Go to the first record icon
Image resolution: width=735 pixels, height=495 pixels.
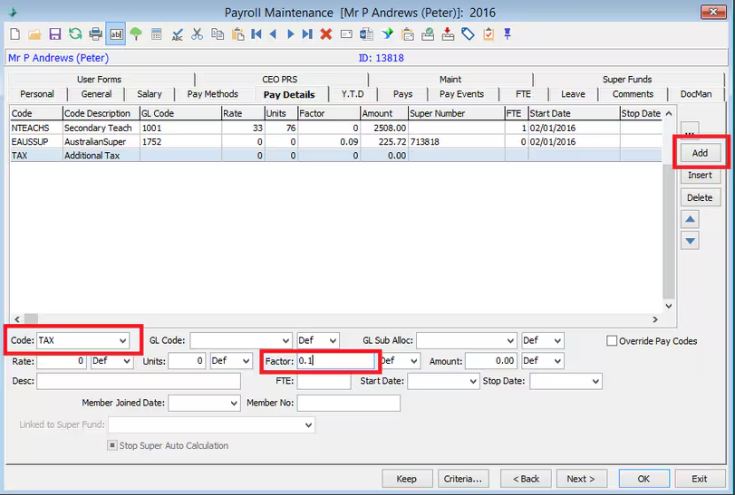tap(256, 34)
